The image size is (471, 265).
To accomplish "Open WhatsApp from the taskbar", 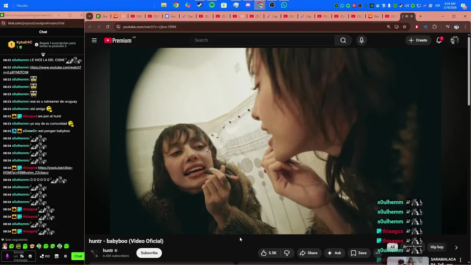I will pyautogui.click(x=284, y=5).
